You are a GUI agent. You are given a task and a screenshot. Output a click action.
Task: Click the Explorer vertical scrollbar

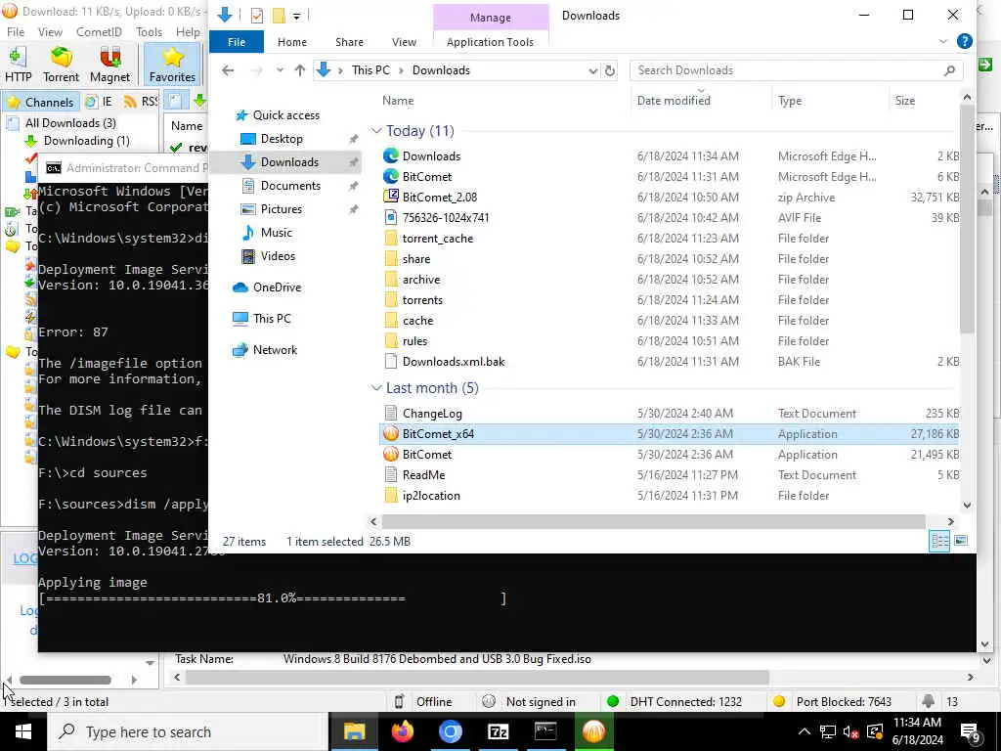pyautogui.click(x=967, y=217)
